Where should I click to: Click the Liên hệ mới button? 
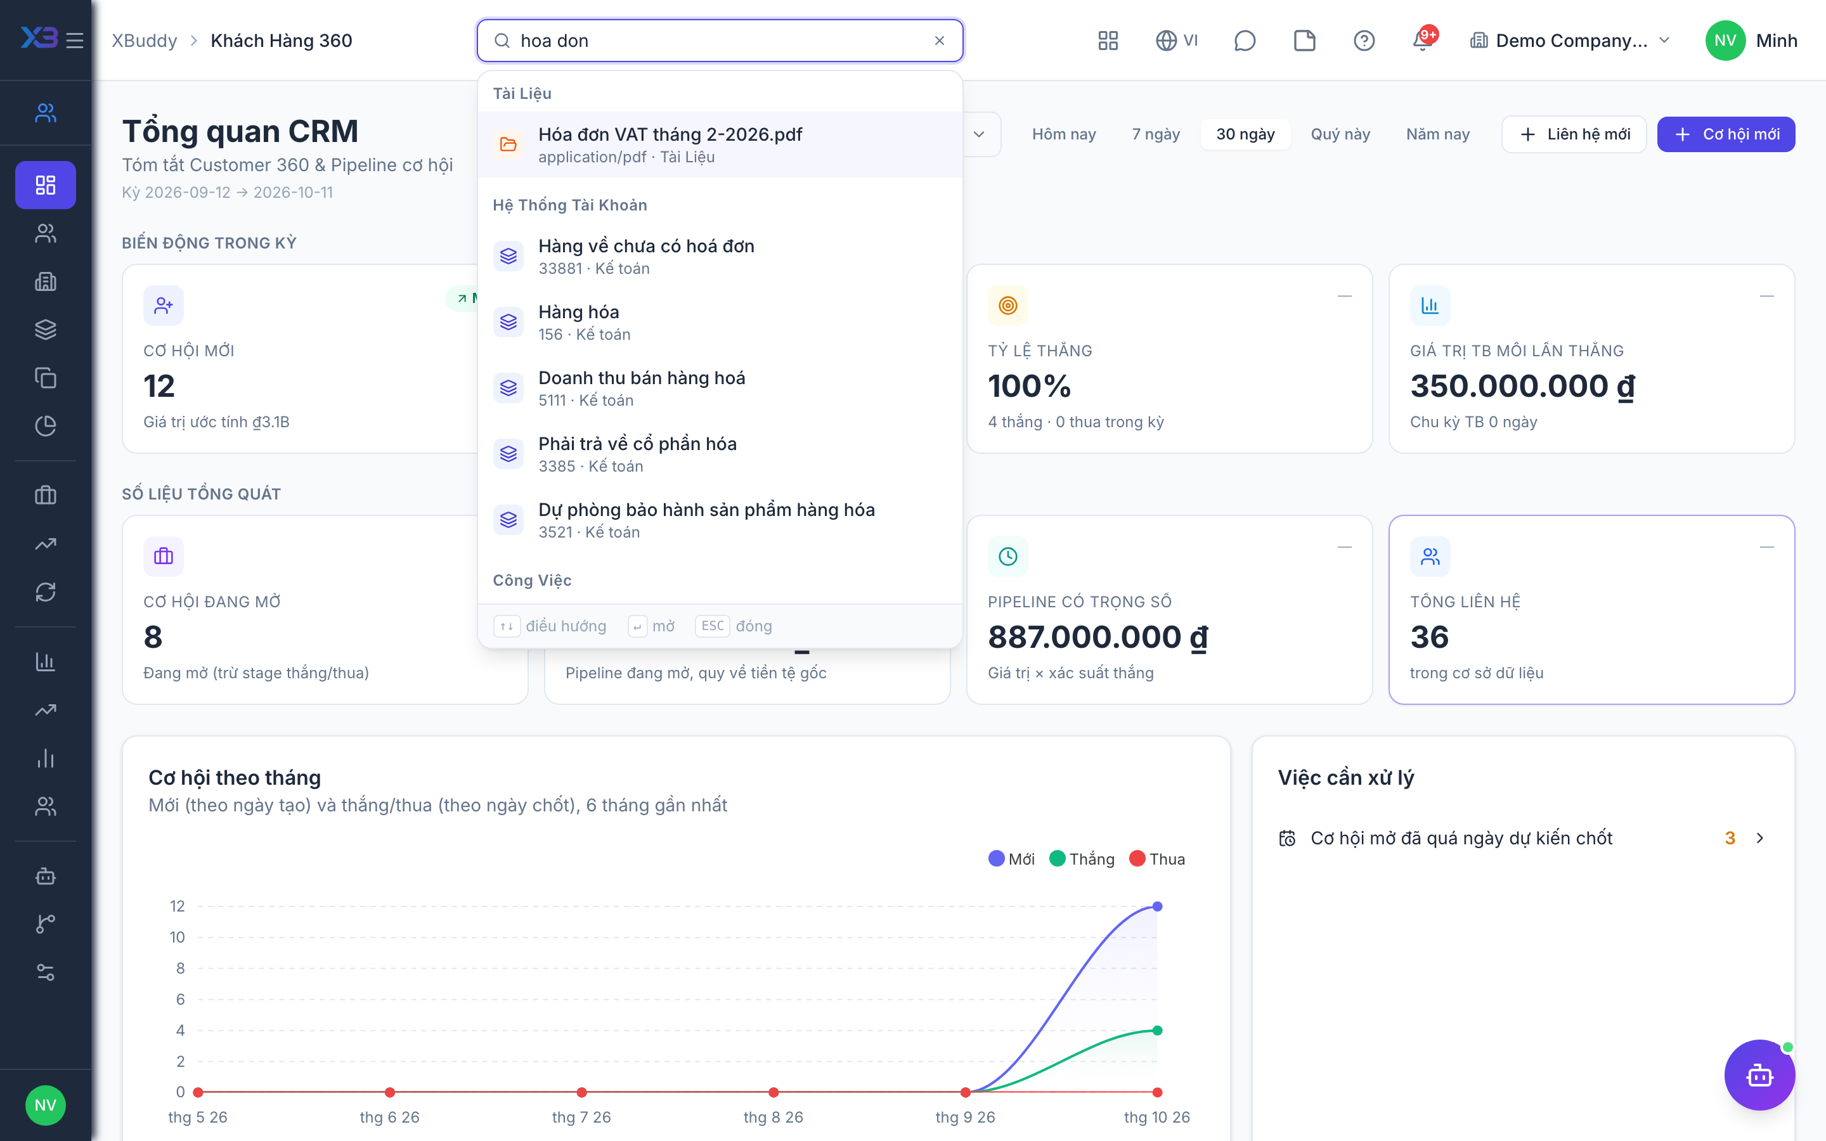(x=1574, y=134)
